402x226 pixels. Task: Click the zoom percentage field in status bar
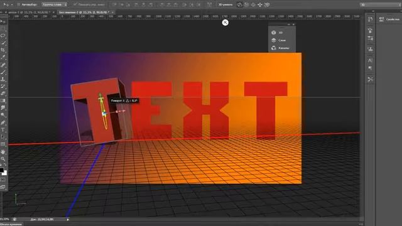[x=4, y=219]
